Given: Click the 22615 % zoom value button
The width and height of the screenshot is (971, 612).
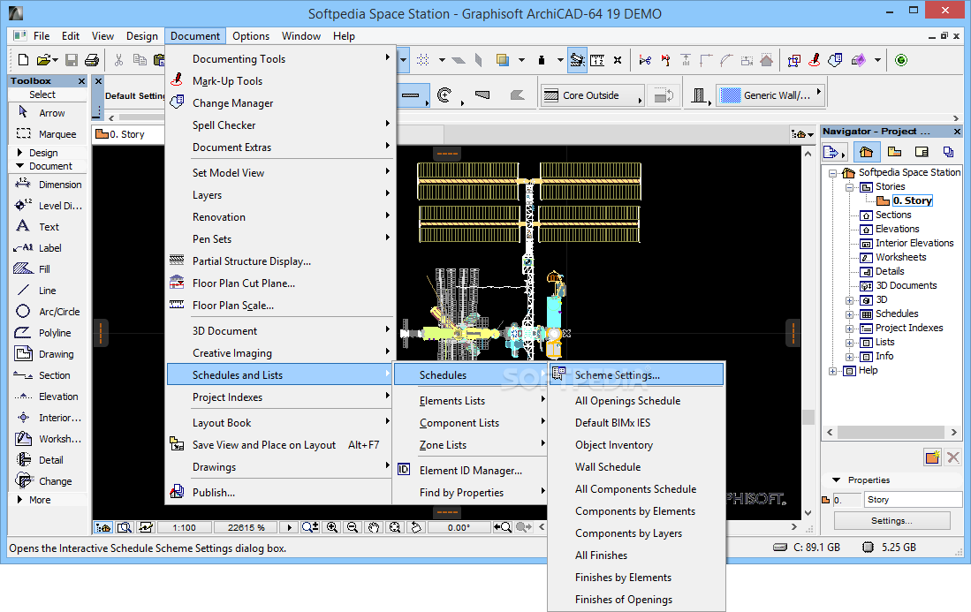Looking at the screenshot, I should click(246, 527).
